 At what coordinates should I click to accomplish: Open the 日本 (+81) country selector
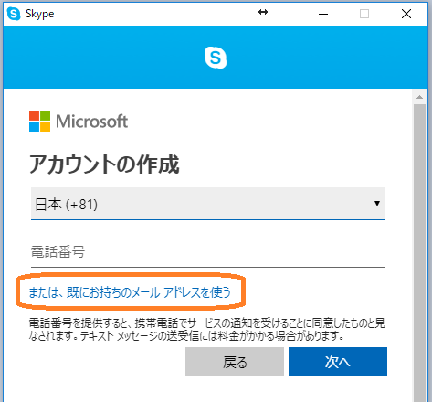tap(208, 204)
